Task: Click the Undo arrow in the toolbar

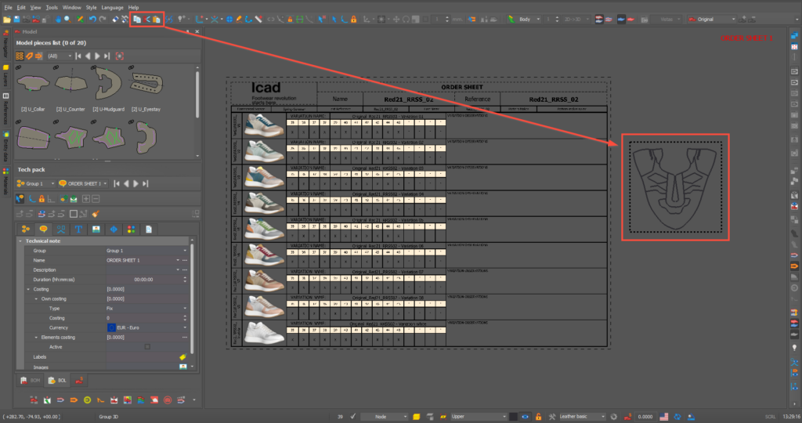Action: tap(92, 18)
